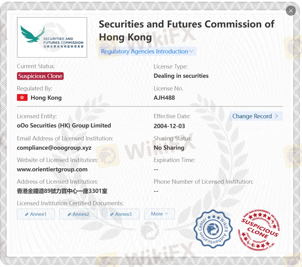302x267 pixels.
Task: Select the effective date 2004-12-03
Action: point(169,126)
